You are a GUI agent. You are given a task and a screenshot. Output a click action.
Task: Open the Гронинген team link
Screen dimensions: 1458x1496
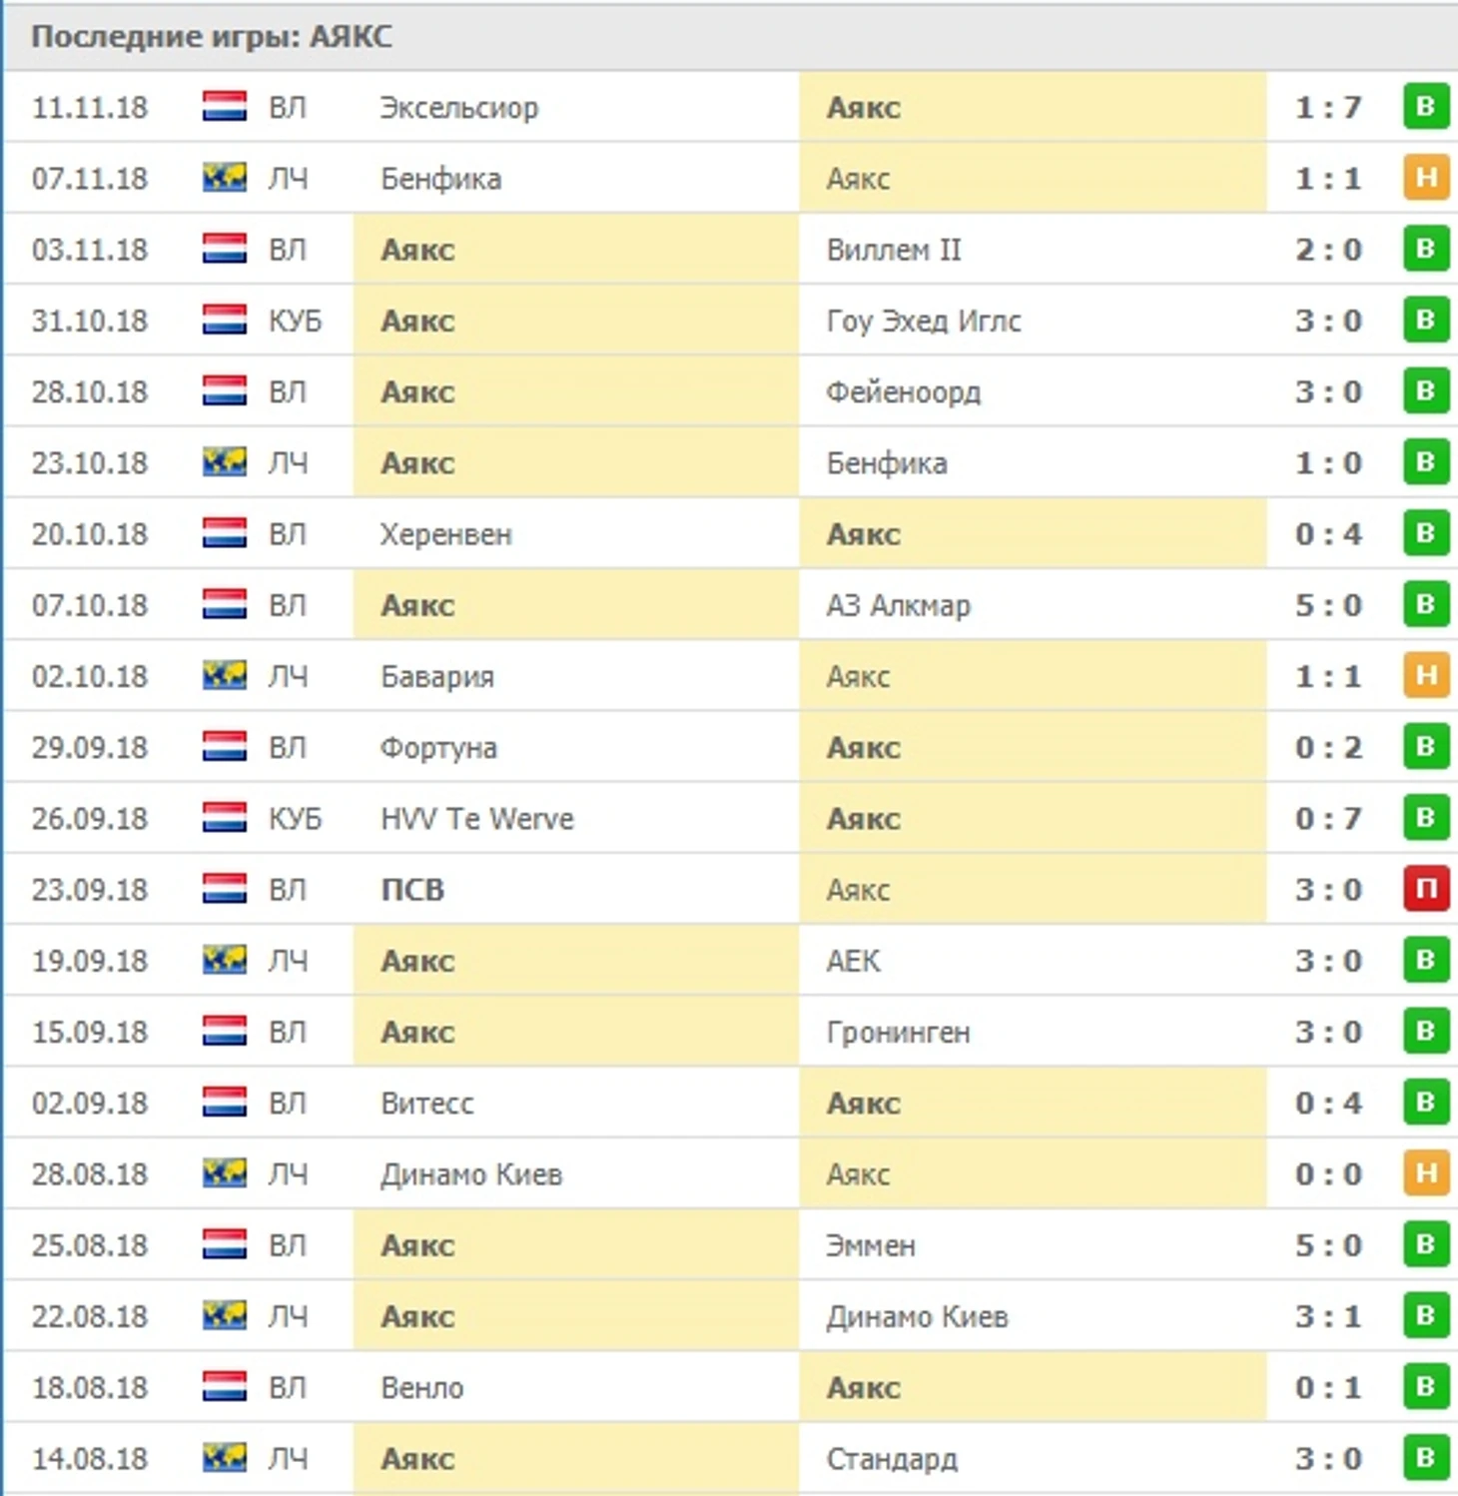point(898,1033)
